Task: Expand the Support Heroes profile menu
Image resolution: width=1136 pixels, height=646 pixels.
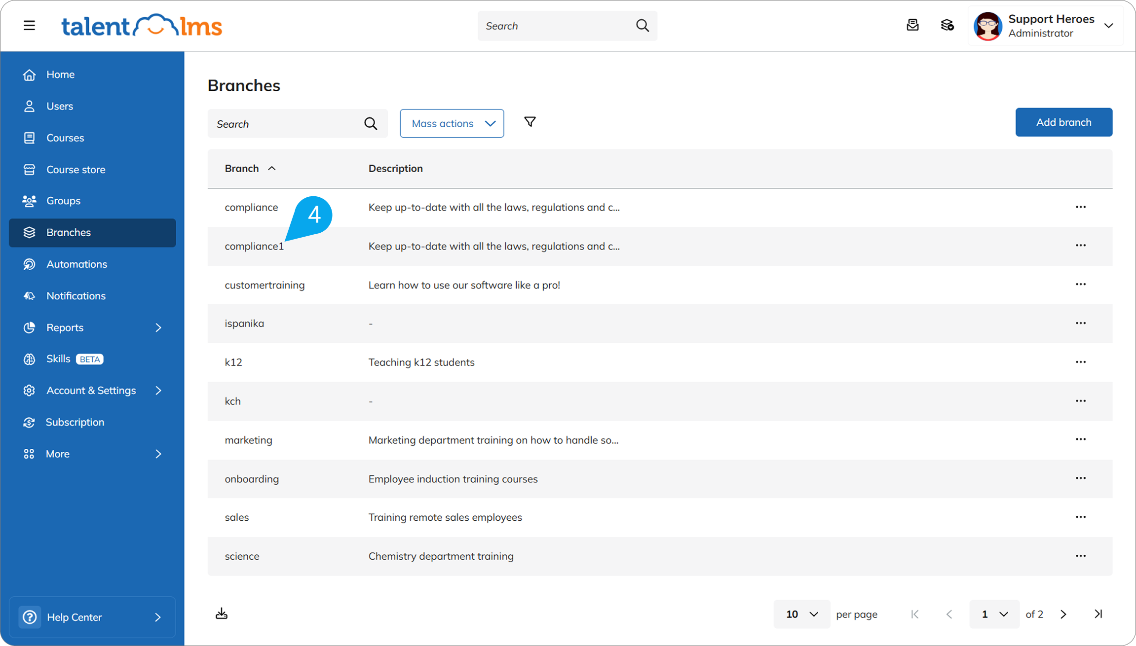Action: click(1108, 26)
